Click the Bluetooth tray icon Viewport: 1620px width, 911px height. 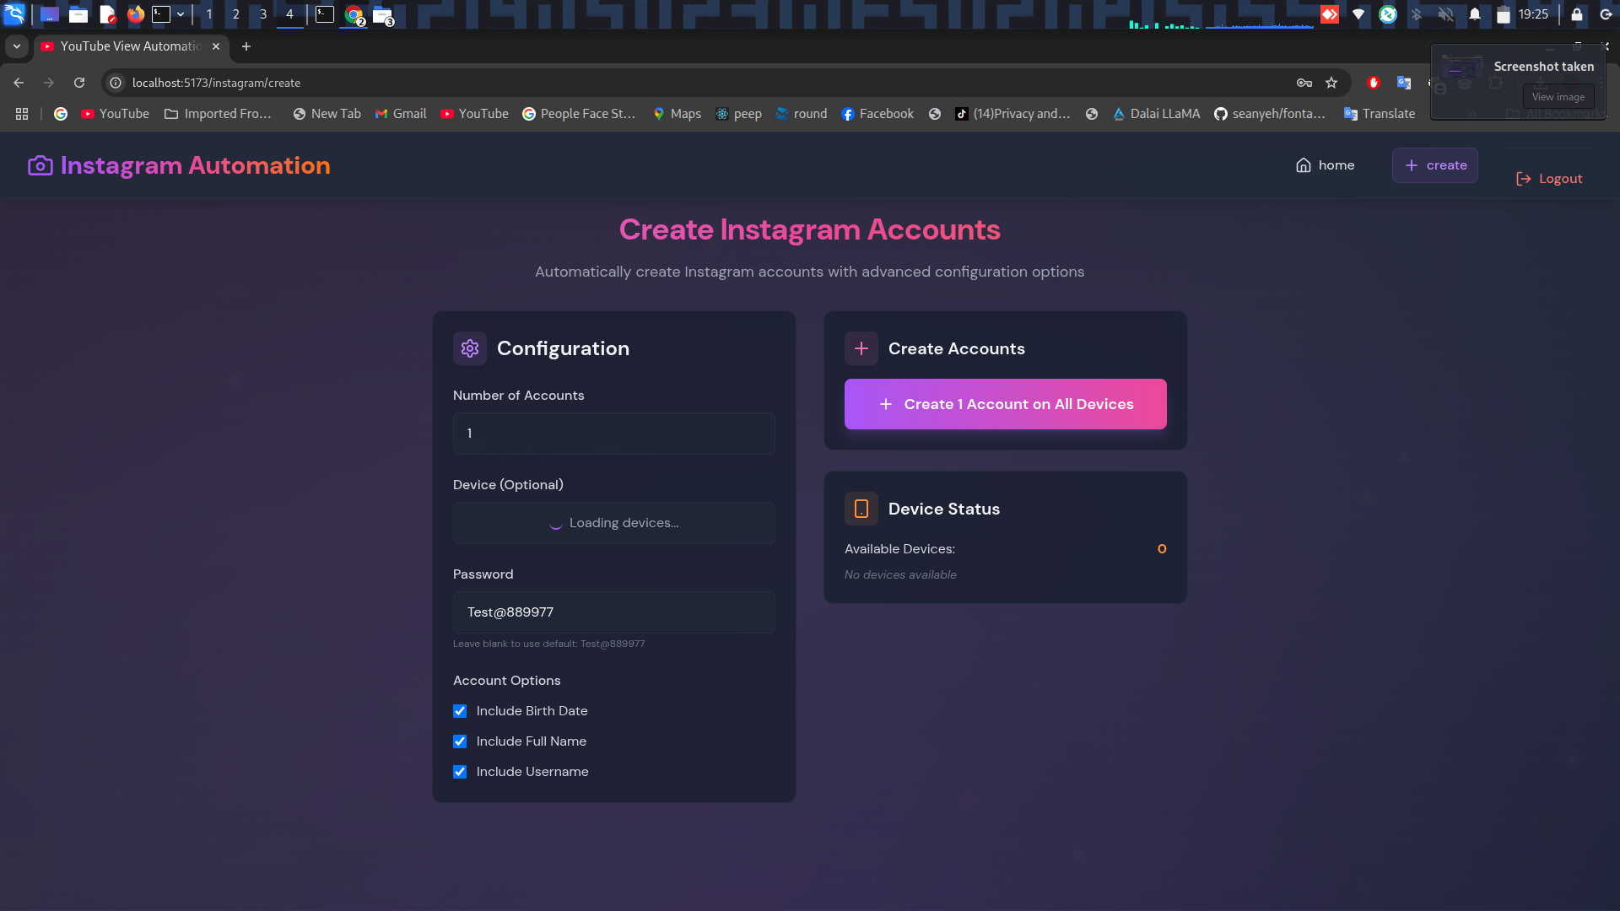(x=1417, y=14)
